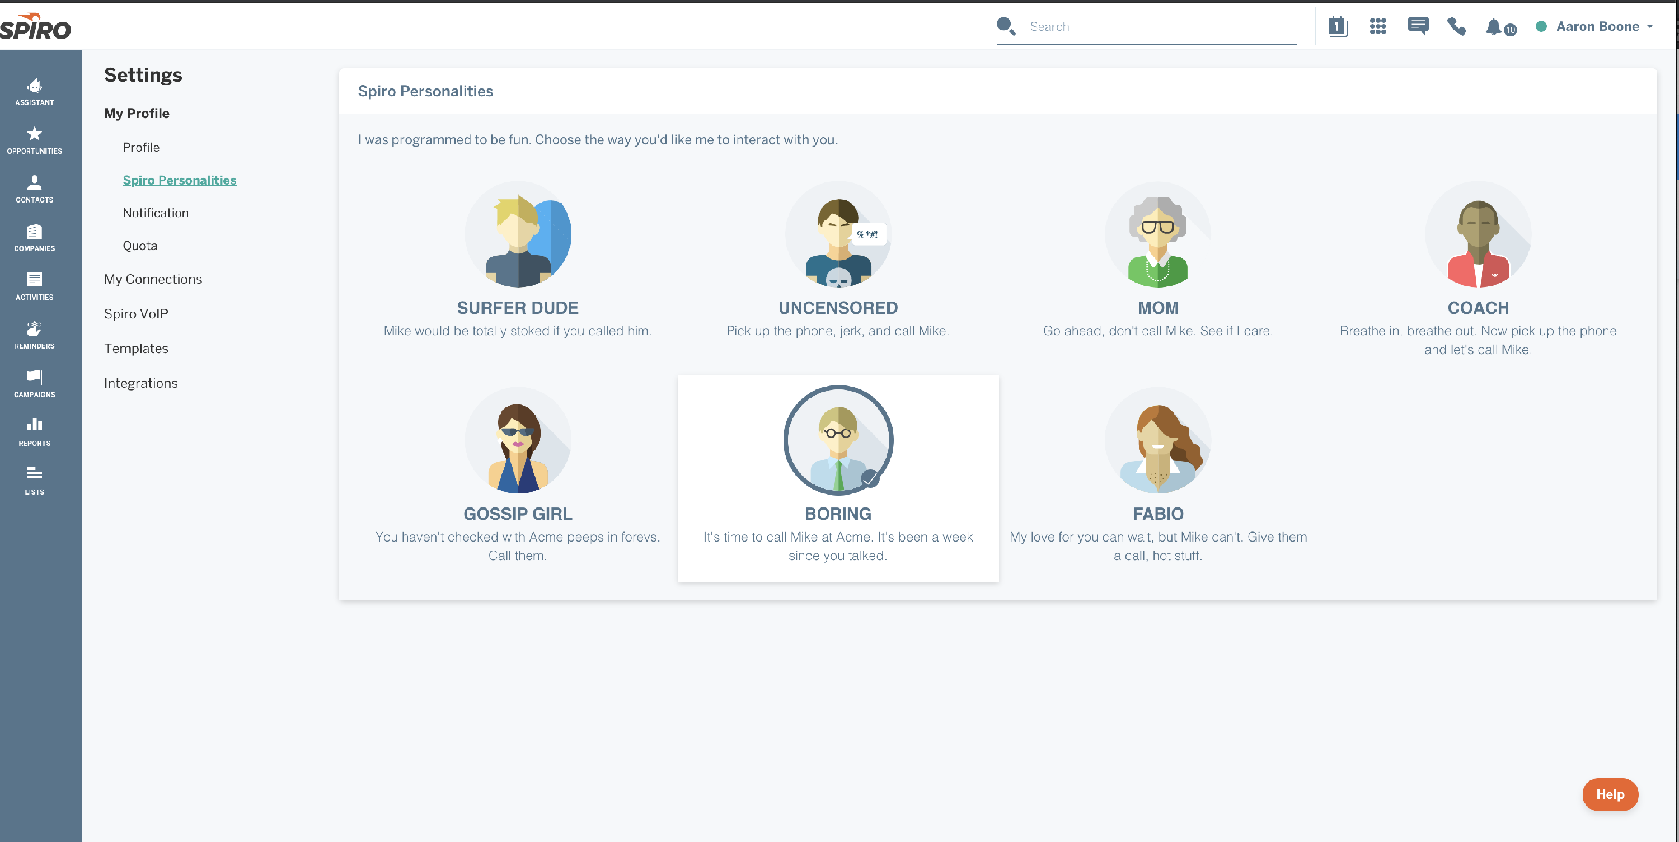Viewport: 1679px width, 842px height.
Task: Open the apps grid menu
Action: point(1378,27)
